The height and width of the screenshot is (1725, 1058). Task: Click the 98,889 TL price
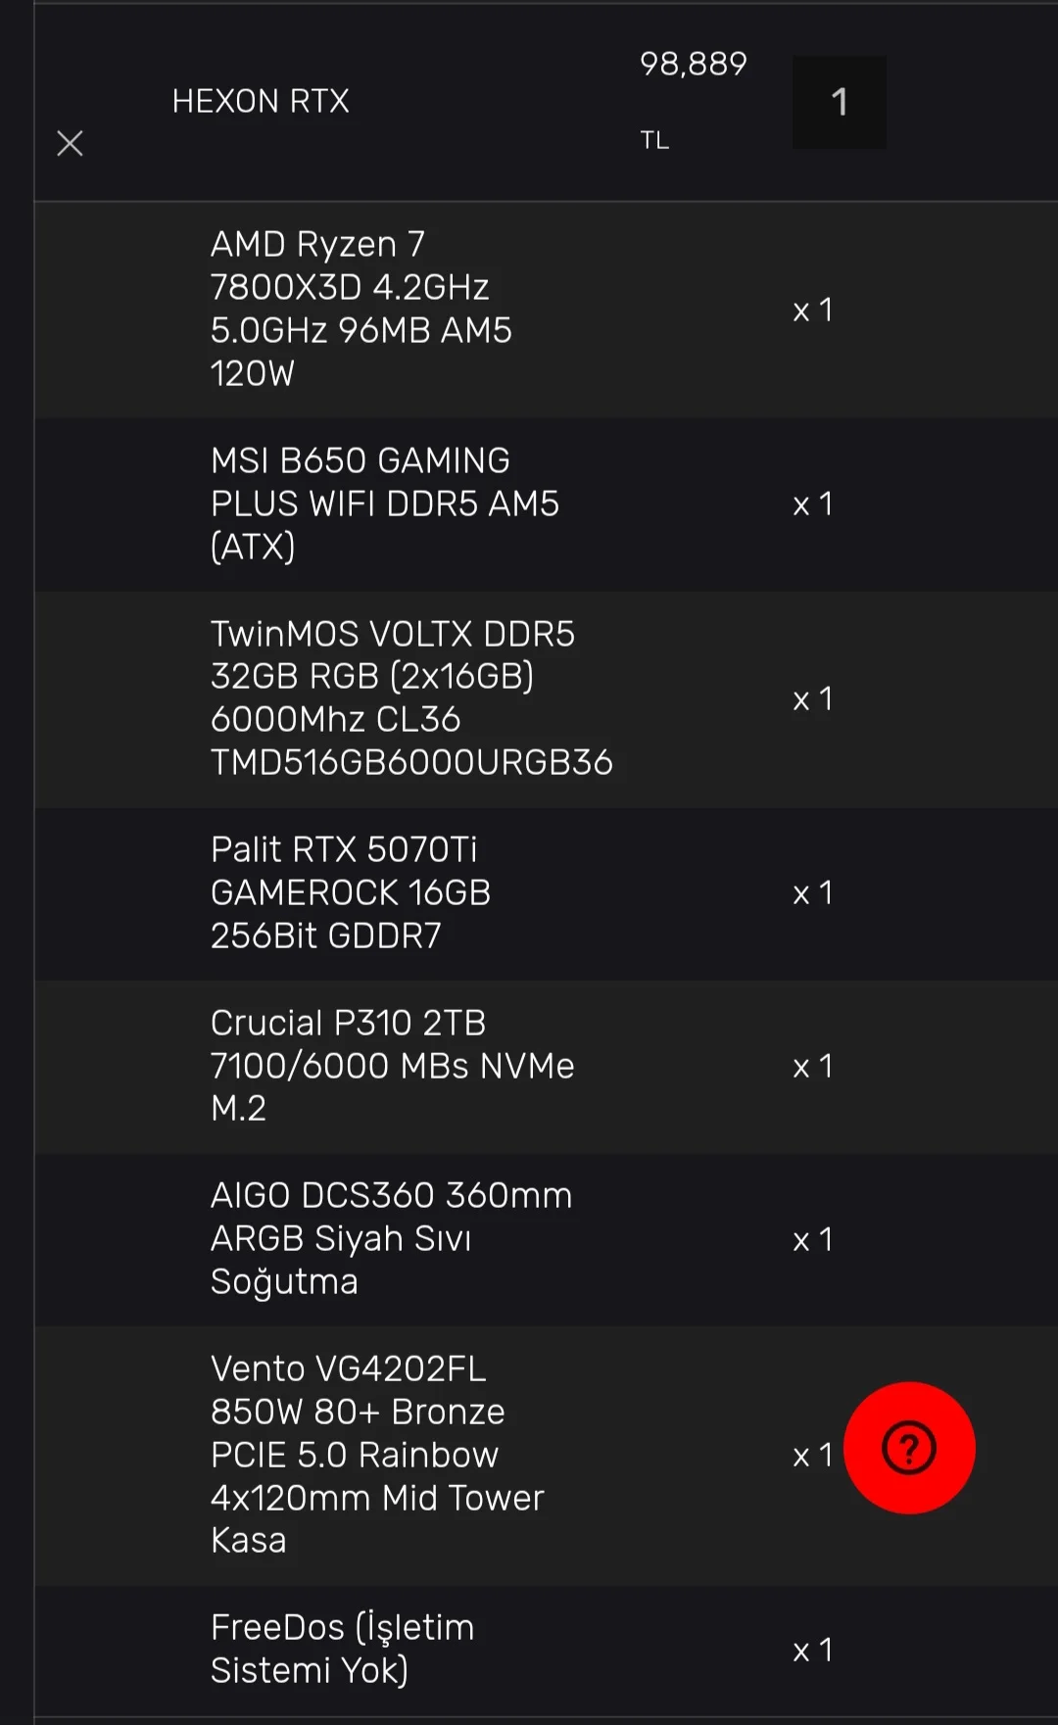[x=693, y=65]
